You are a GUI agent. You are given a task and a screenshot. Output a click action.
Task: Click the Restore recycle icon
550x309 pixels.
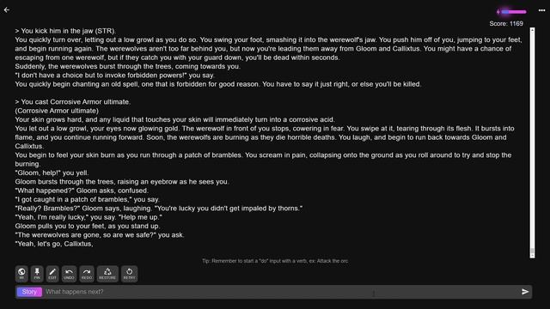tap(107, 274)
